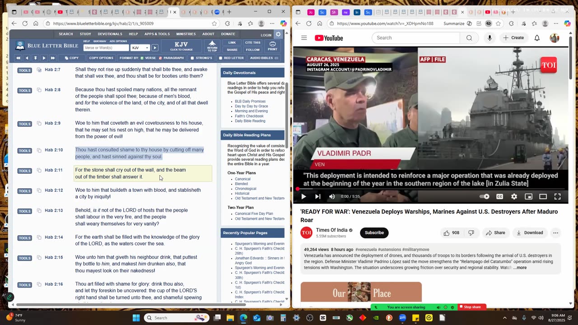578x325 pixels.
Task: Open Study menu on Blue Letter Bible
Action: click(x=85, y=34)
